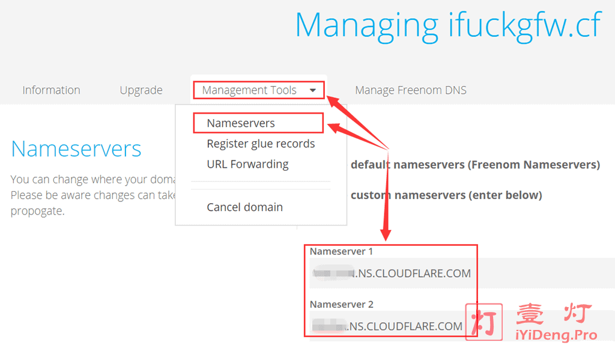Click the Nameserver 1 label
This screenshot has width=615, height=345.
click(x=341, y=252)
